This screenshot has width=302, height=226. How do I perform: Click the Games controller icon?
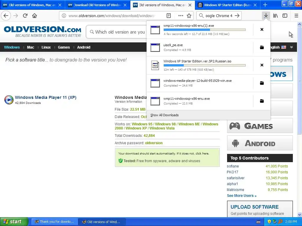click(x=235, y=126)
